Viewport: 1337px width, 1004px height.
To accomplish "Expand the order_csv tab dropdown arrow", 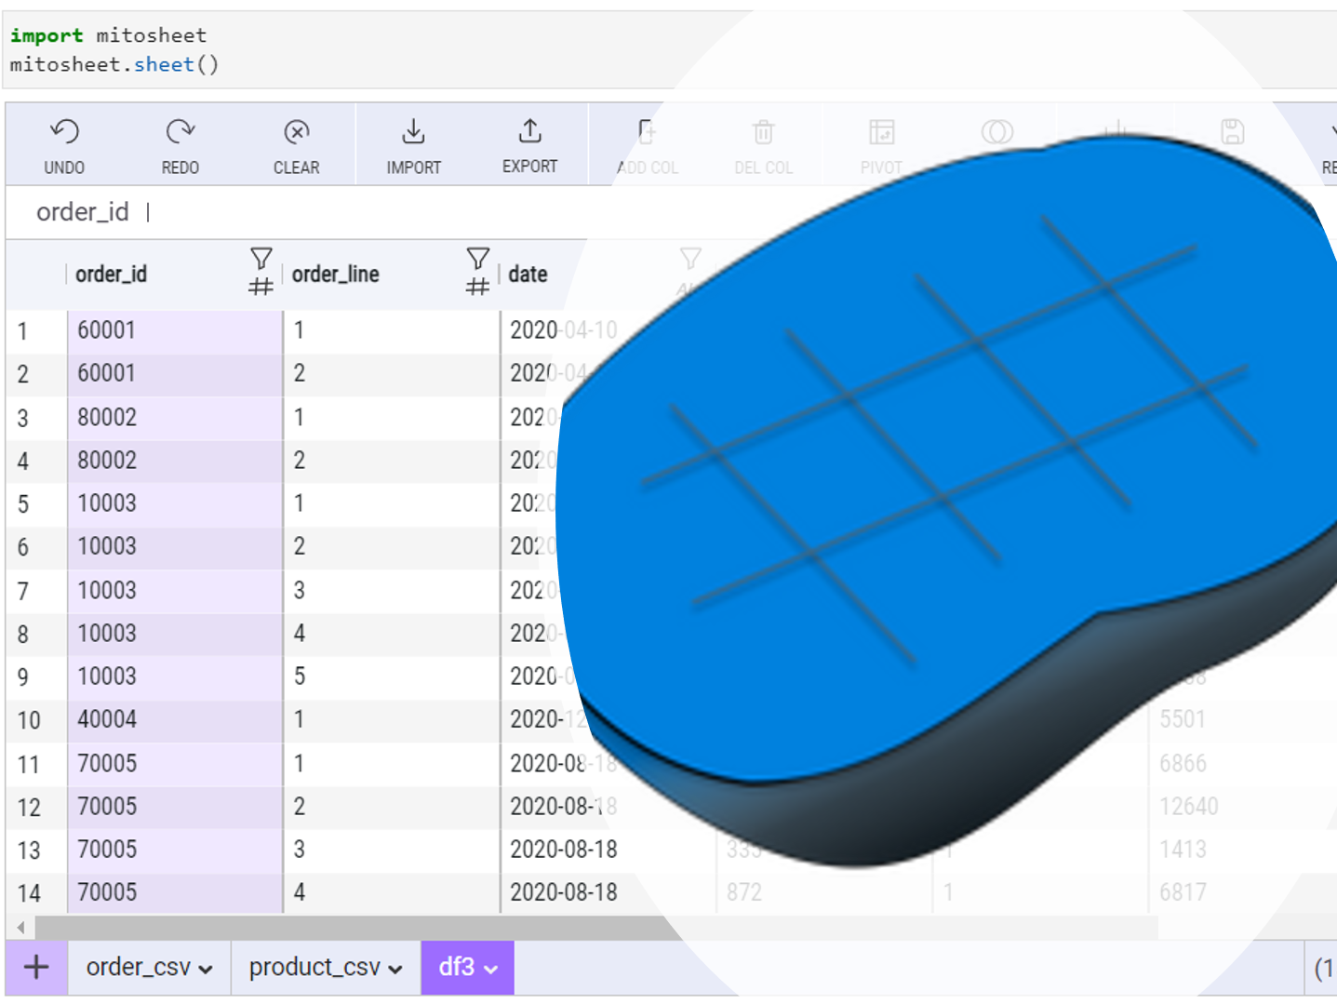I will 206,970.
